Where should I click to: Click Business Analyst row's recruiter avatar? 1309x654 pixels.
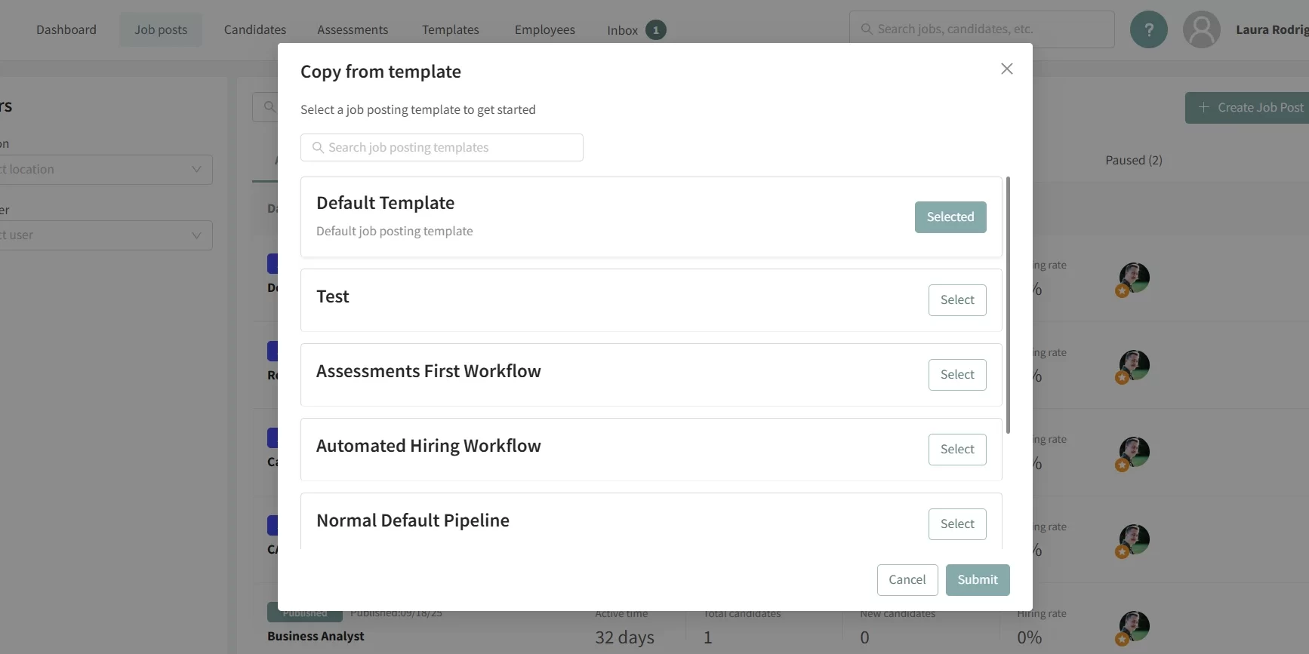pyautogui.click(x=1134, y=627)
